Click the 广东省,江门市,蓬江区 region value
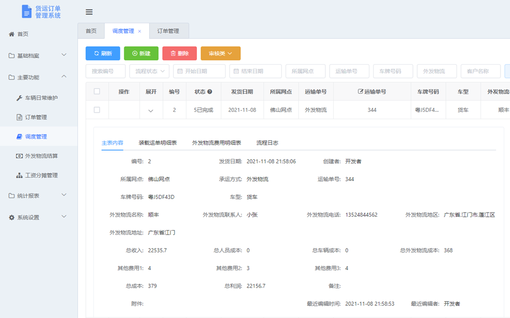Screen dimensions: 510x318 coord(469,215)
